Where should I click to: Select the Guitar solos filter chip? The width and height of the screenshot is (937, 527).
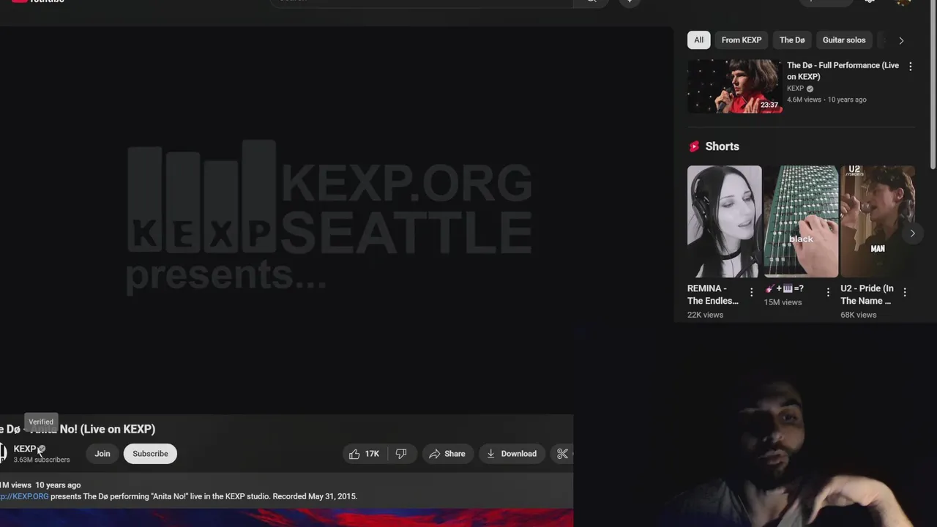point(844,40)
